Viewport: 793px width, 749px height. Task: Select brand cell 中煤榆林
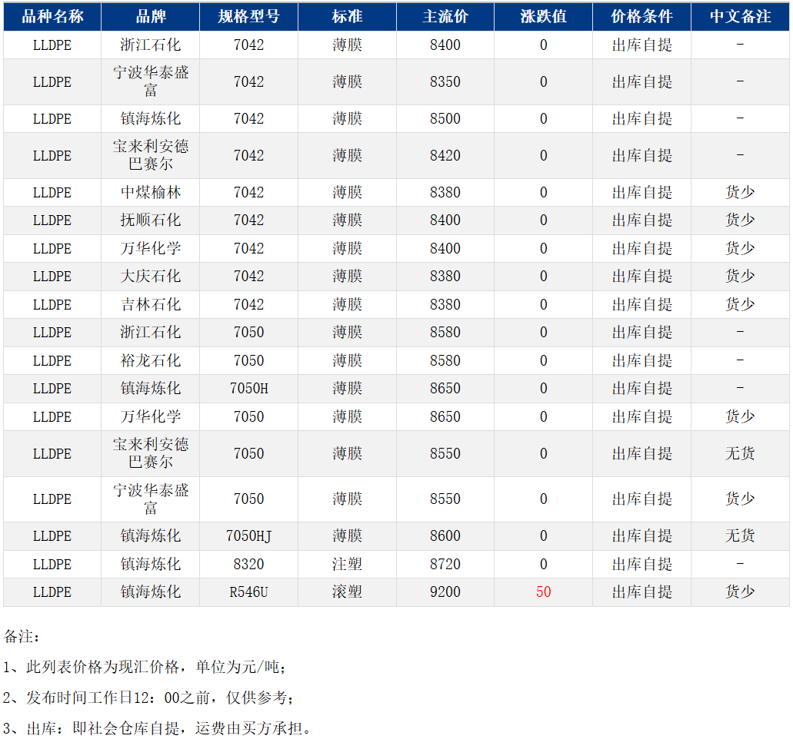pyautogui.click(x=151, y=192)
